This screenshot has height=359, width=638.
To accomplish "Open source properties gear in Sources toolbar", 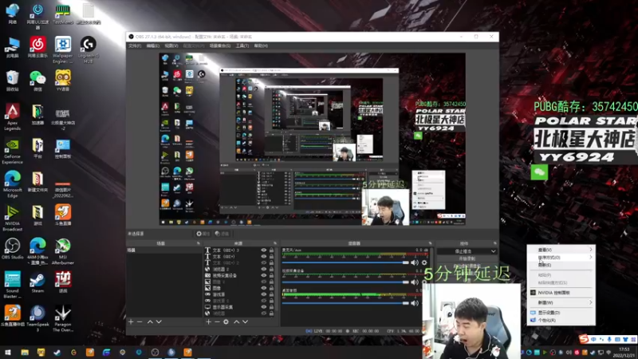I will tap(226, 322).
